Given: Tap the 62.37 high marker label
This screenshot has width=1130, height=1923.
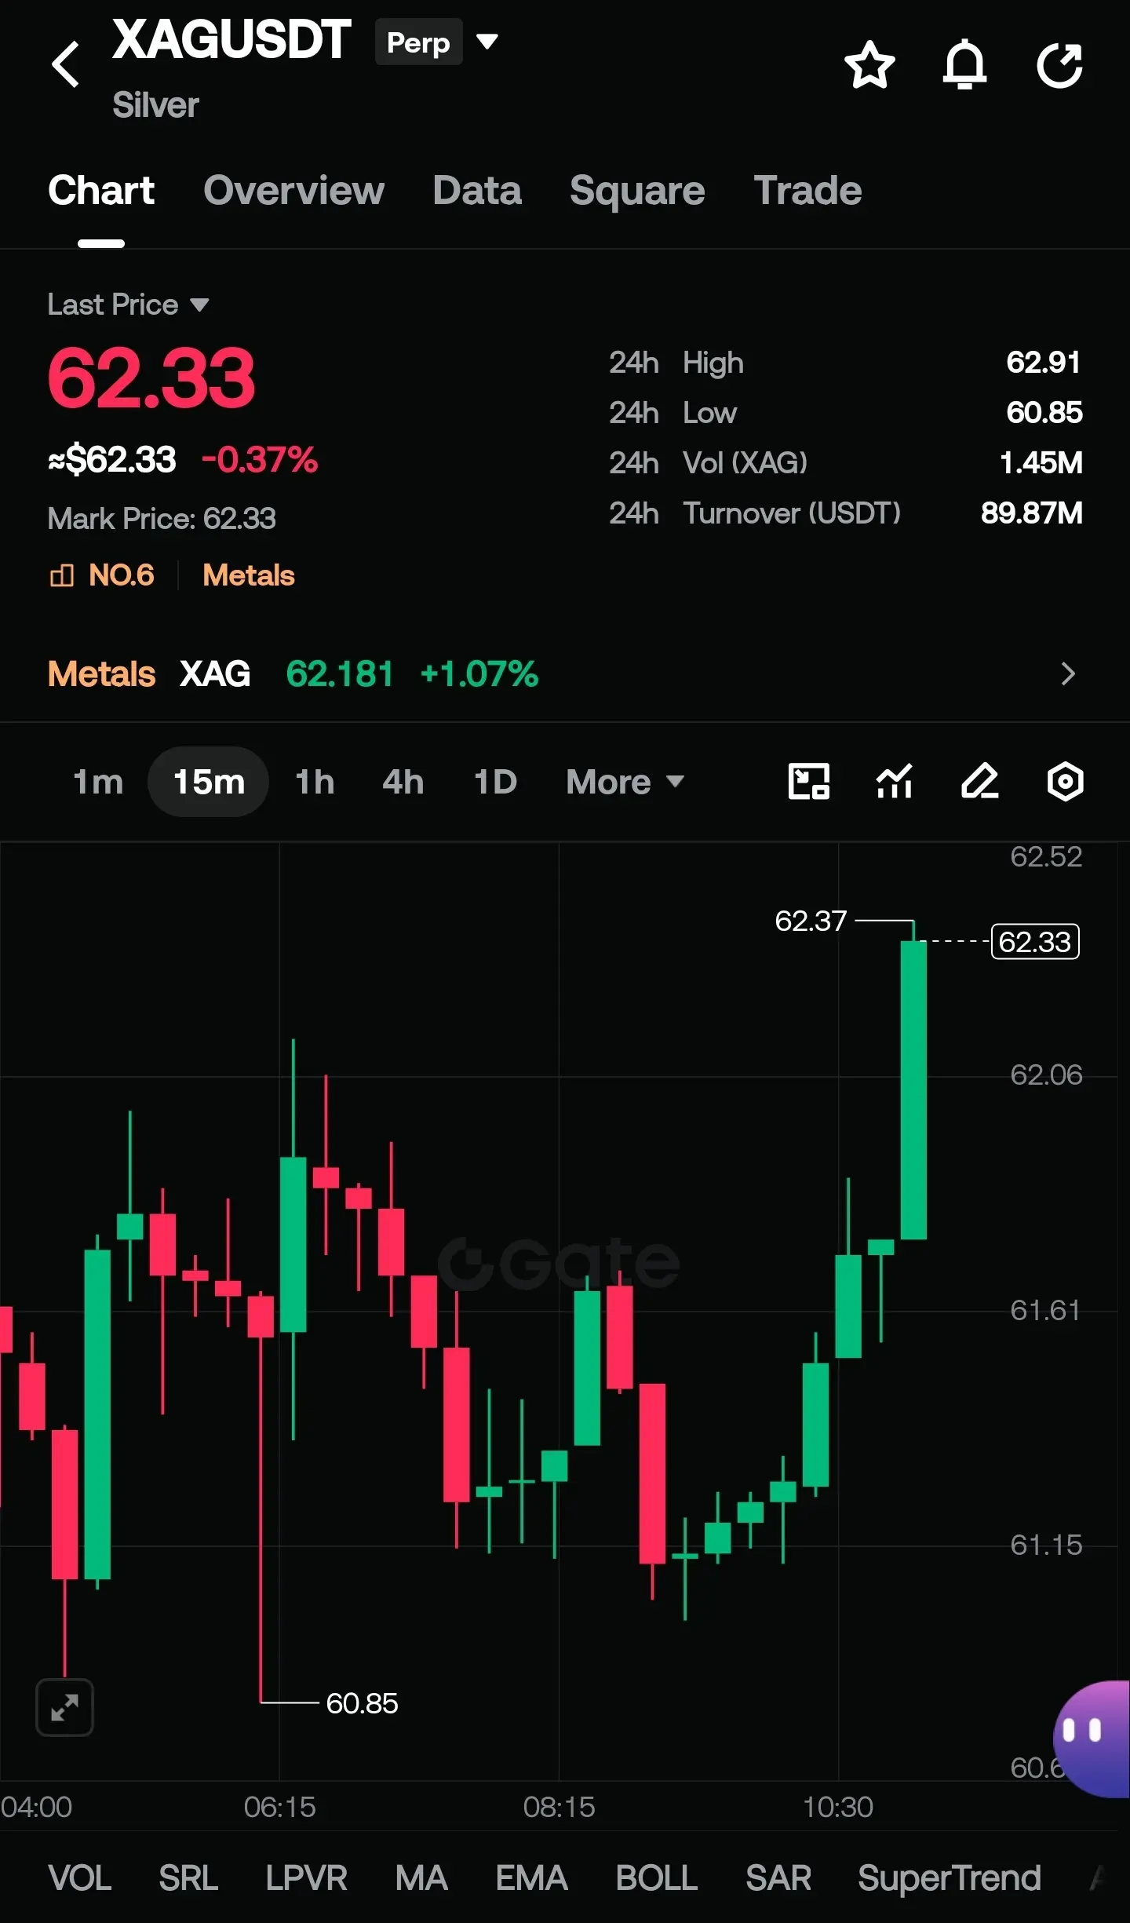Looking at the screenshot, I should pos(811,921).
